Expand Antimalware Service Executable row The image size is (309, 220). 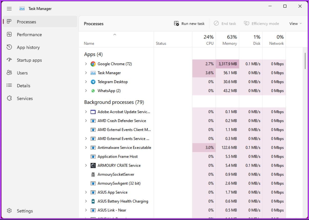86,147
